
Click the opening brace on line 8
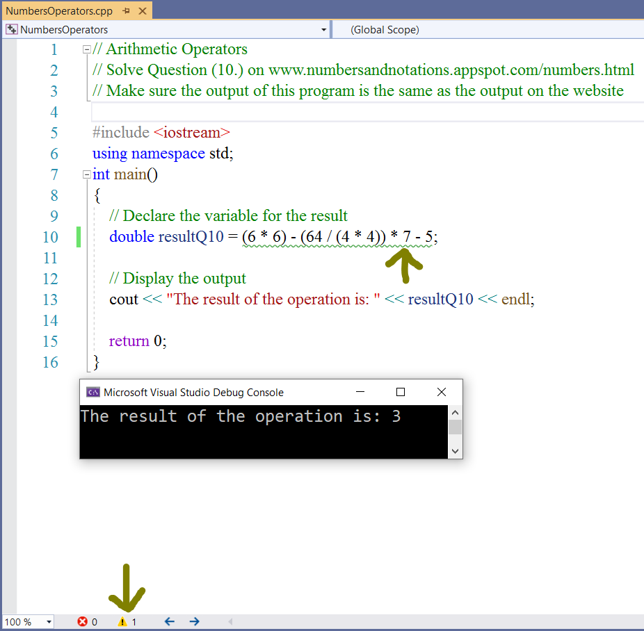(97, 196)
